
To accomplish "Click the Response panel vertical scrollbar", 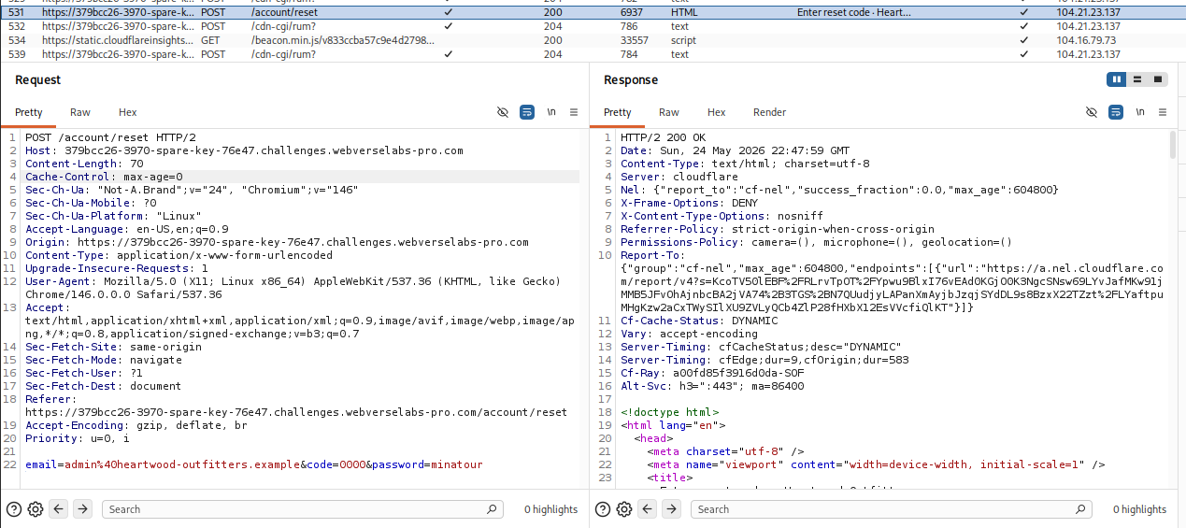I will click(x=1173, y=147).
